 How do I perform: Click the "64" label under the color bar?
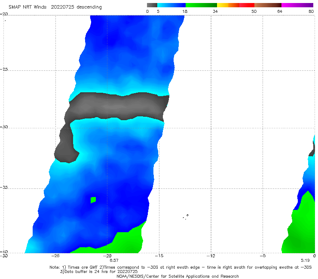[x=280, y=11]
